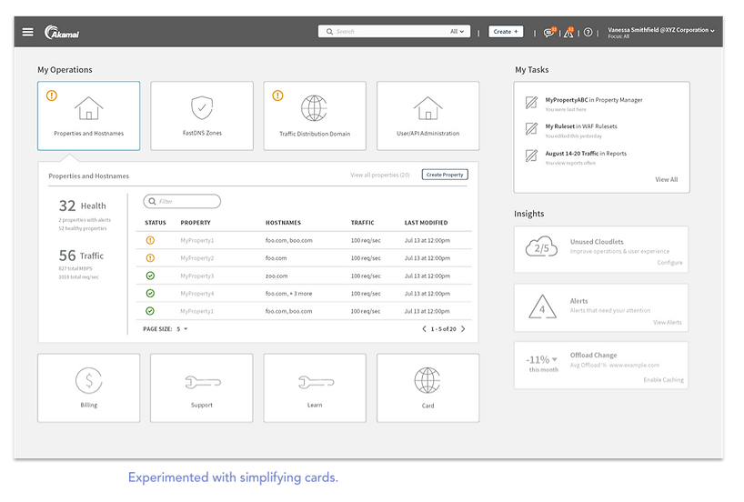Click Enable Caching link
This screenshot has height=502, width=744.
tap(663, 379)
